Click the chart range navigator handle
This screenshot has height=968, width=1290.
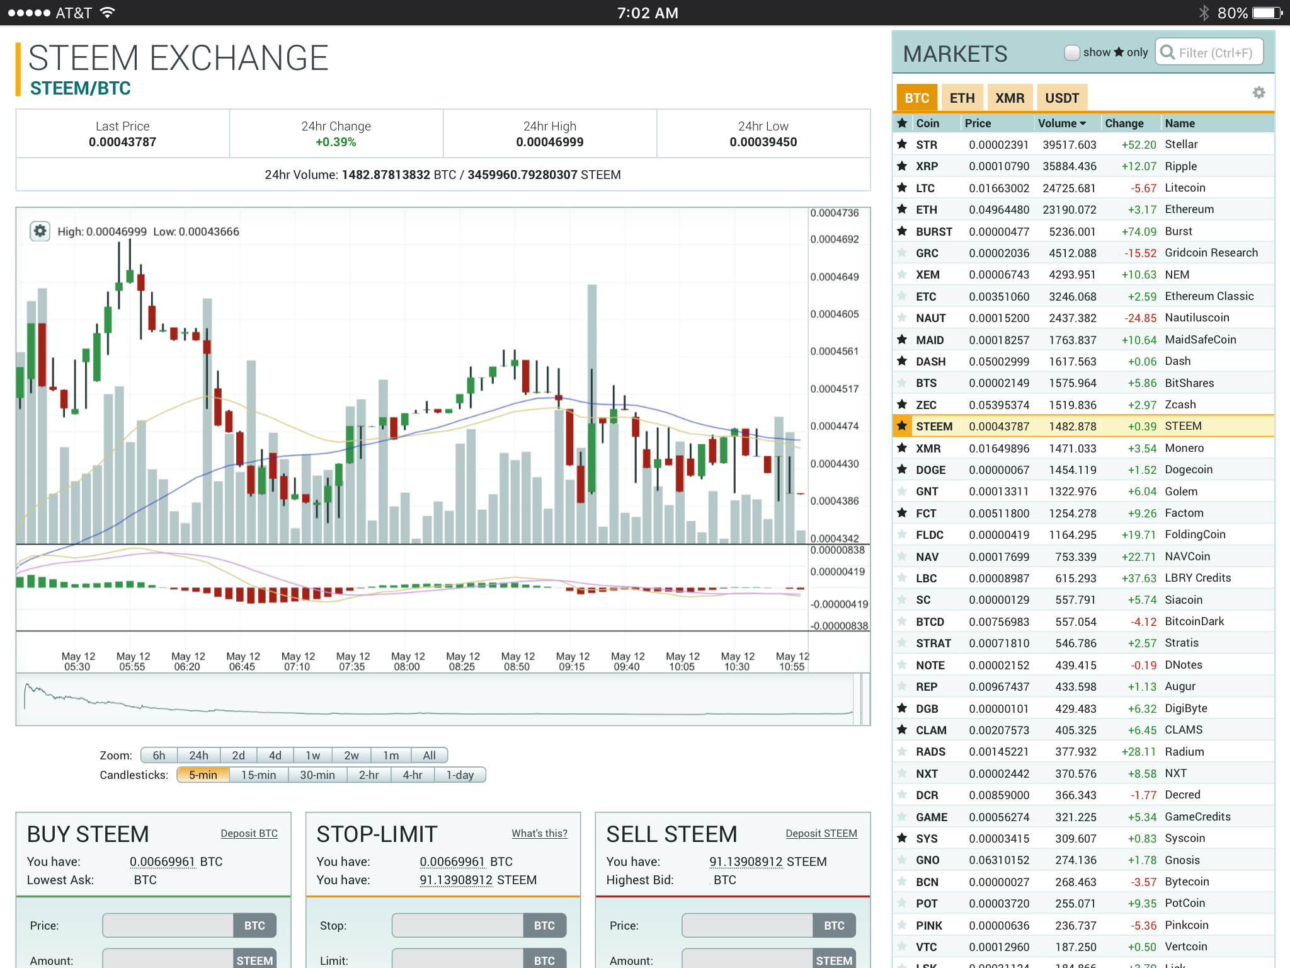click(857, 699)
